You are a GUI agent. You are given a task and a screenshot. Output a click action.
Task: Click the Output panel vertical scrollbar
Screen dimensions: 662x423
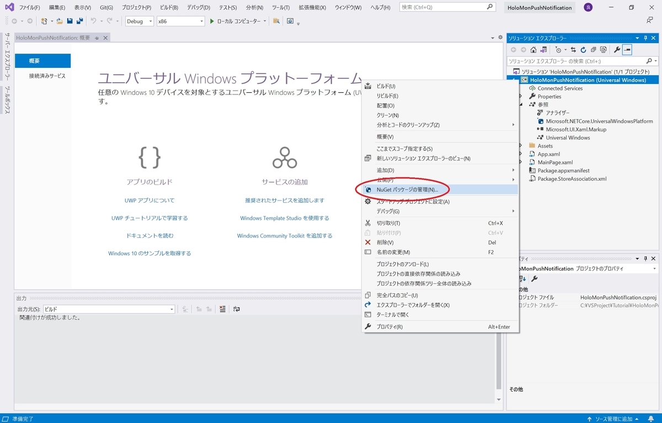[499, 362]
